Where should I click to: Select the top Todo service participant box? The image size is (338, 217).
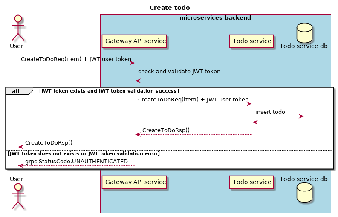click(251, 41)
